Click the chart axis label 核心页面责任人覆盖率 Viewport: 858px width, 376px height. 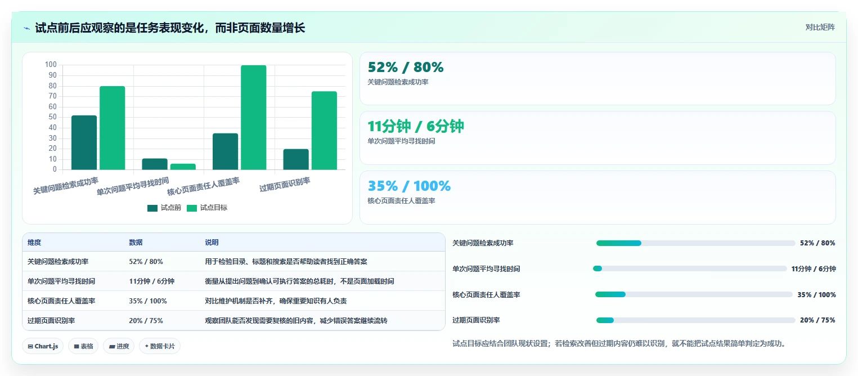[x=204, y=186]
